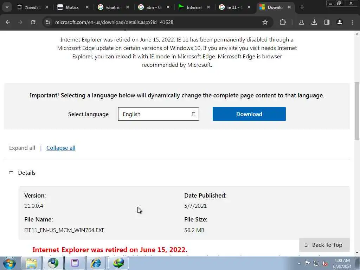
Task: Switch to the Internet tab with the green flag
Action: (x=193, y=7)
